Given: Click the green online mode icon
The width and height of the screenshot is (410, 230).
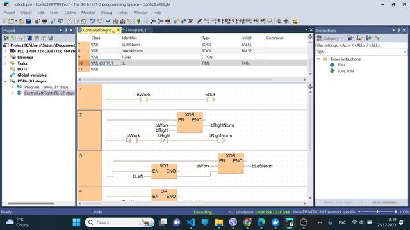Looking at the screenshot, I should point(138,21).
